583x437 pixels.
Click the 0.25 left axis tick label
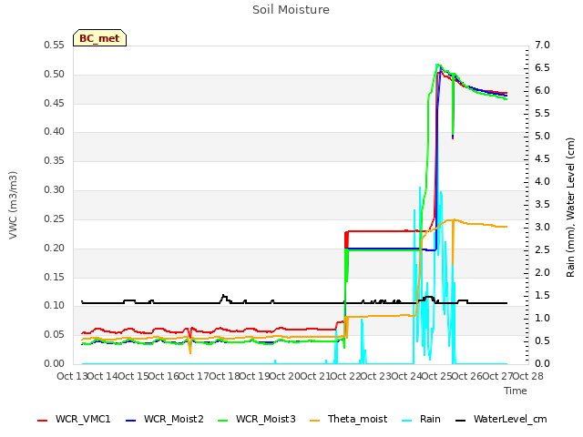click(x=55, y=218)
